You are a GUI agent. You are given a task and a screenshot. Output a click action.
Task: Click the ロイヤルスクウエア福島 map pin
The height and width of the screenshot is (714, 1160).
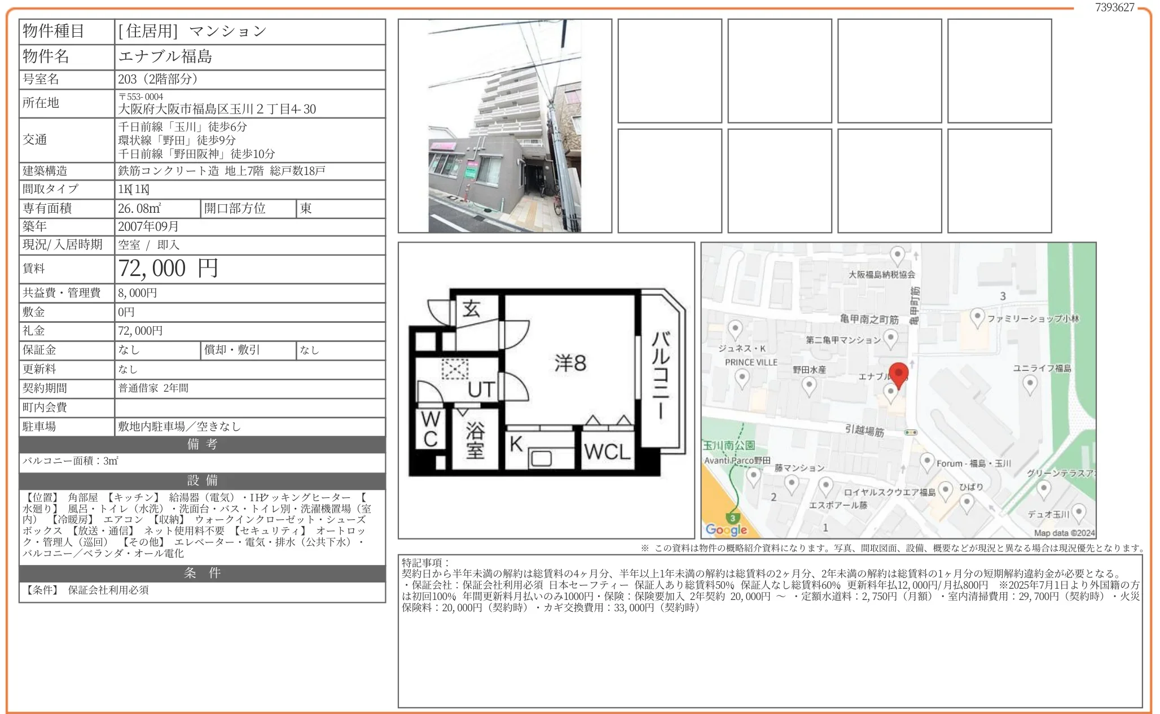click(x=946, y=490)
